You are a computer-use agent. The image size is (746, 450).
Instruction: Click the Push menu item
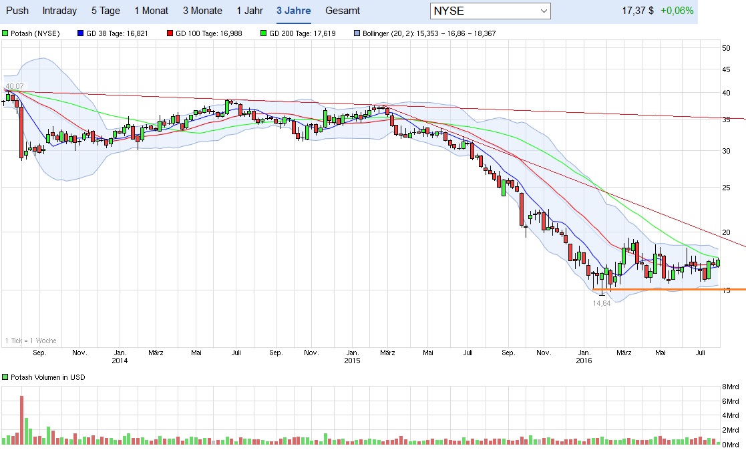coord(17,11)
